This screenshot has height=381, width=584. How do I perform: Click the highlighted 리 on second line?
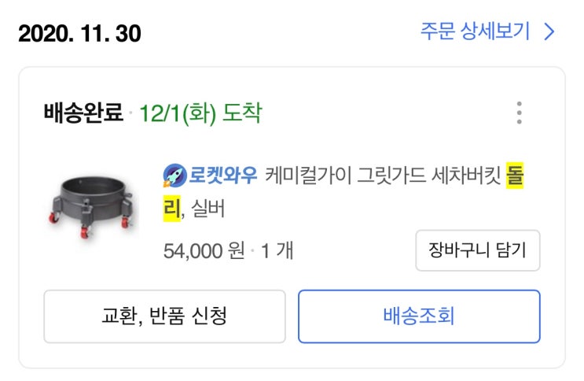tap(171, 210)
